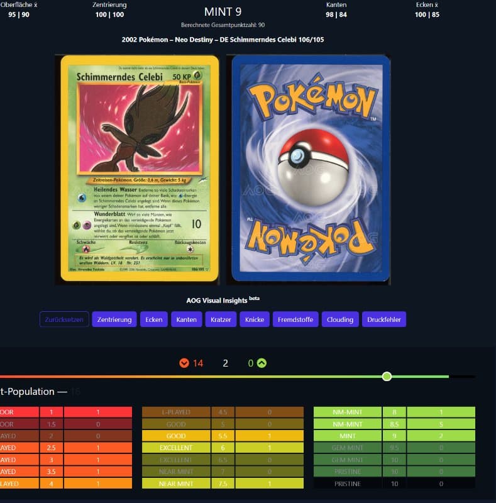Image resolution: width=496 pixels, height=503 pixels.
Task: Click the MINT 9 grade heading
Action: (x=223, y=12)
